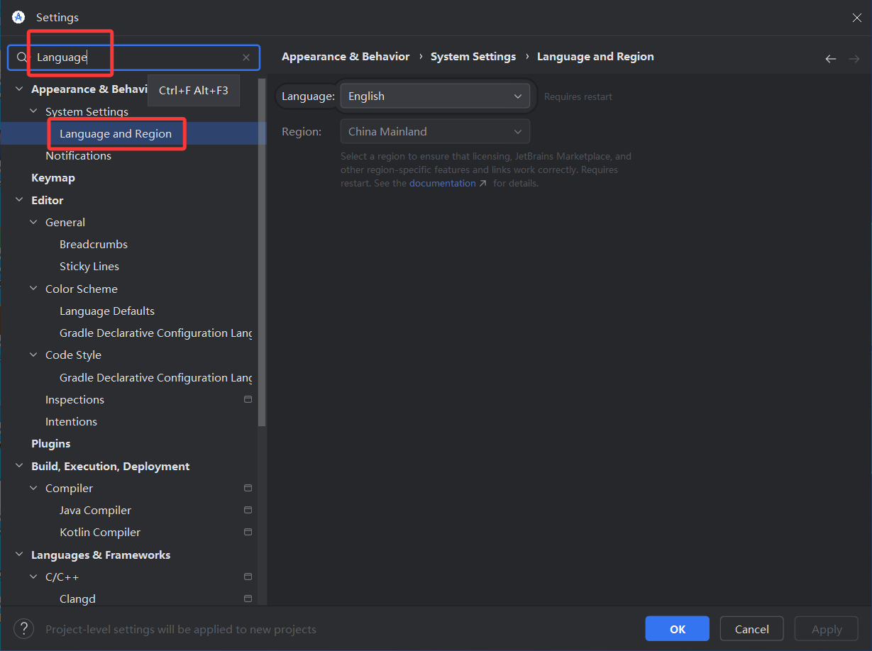Click the project-level icon next to Kotlin Compiler

pos(248,533)
